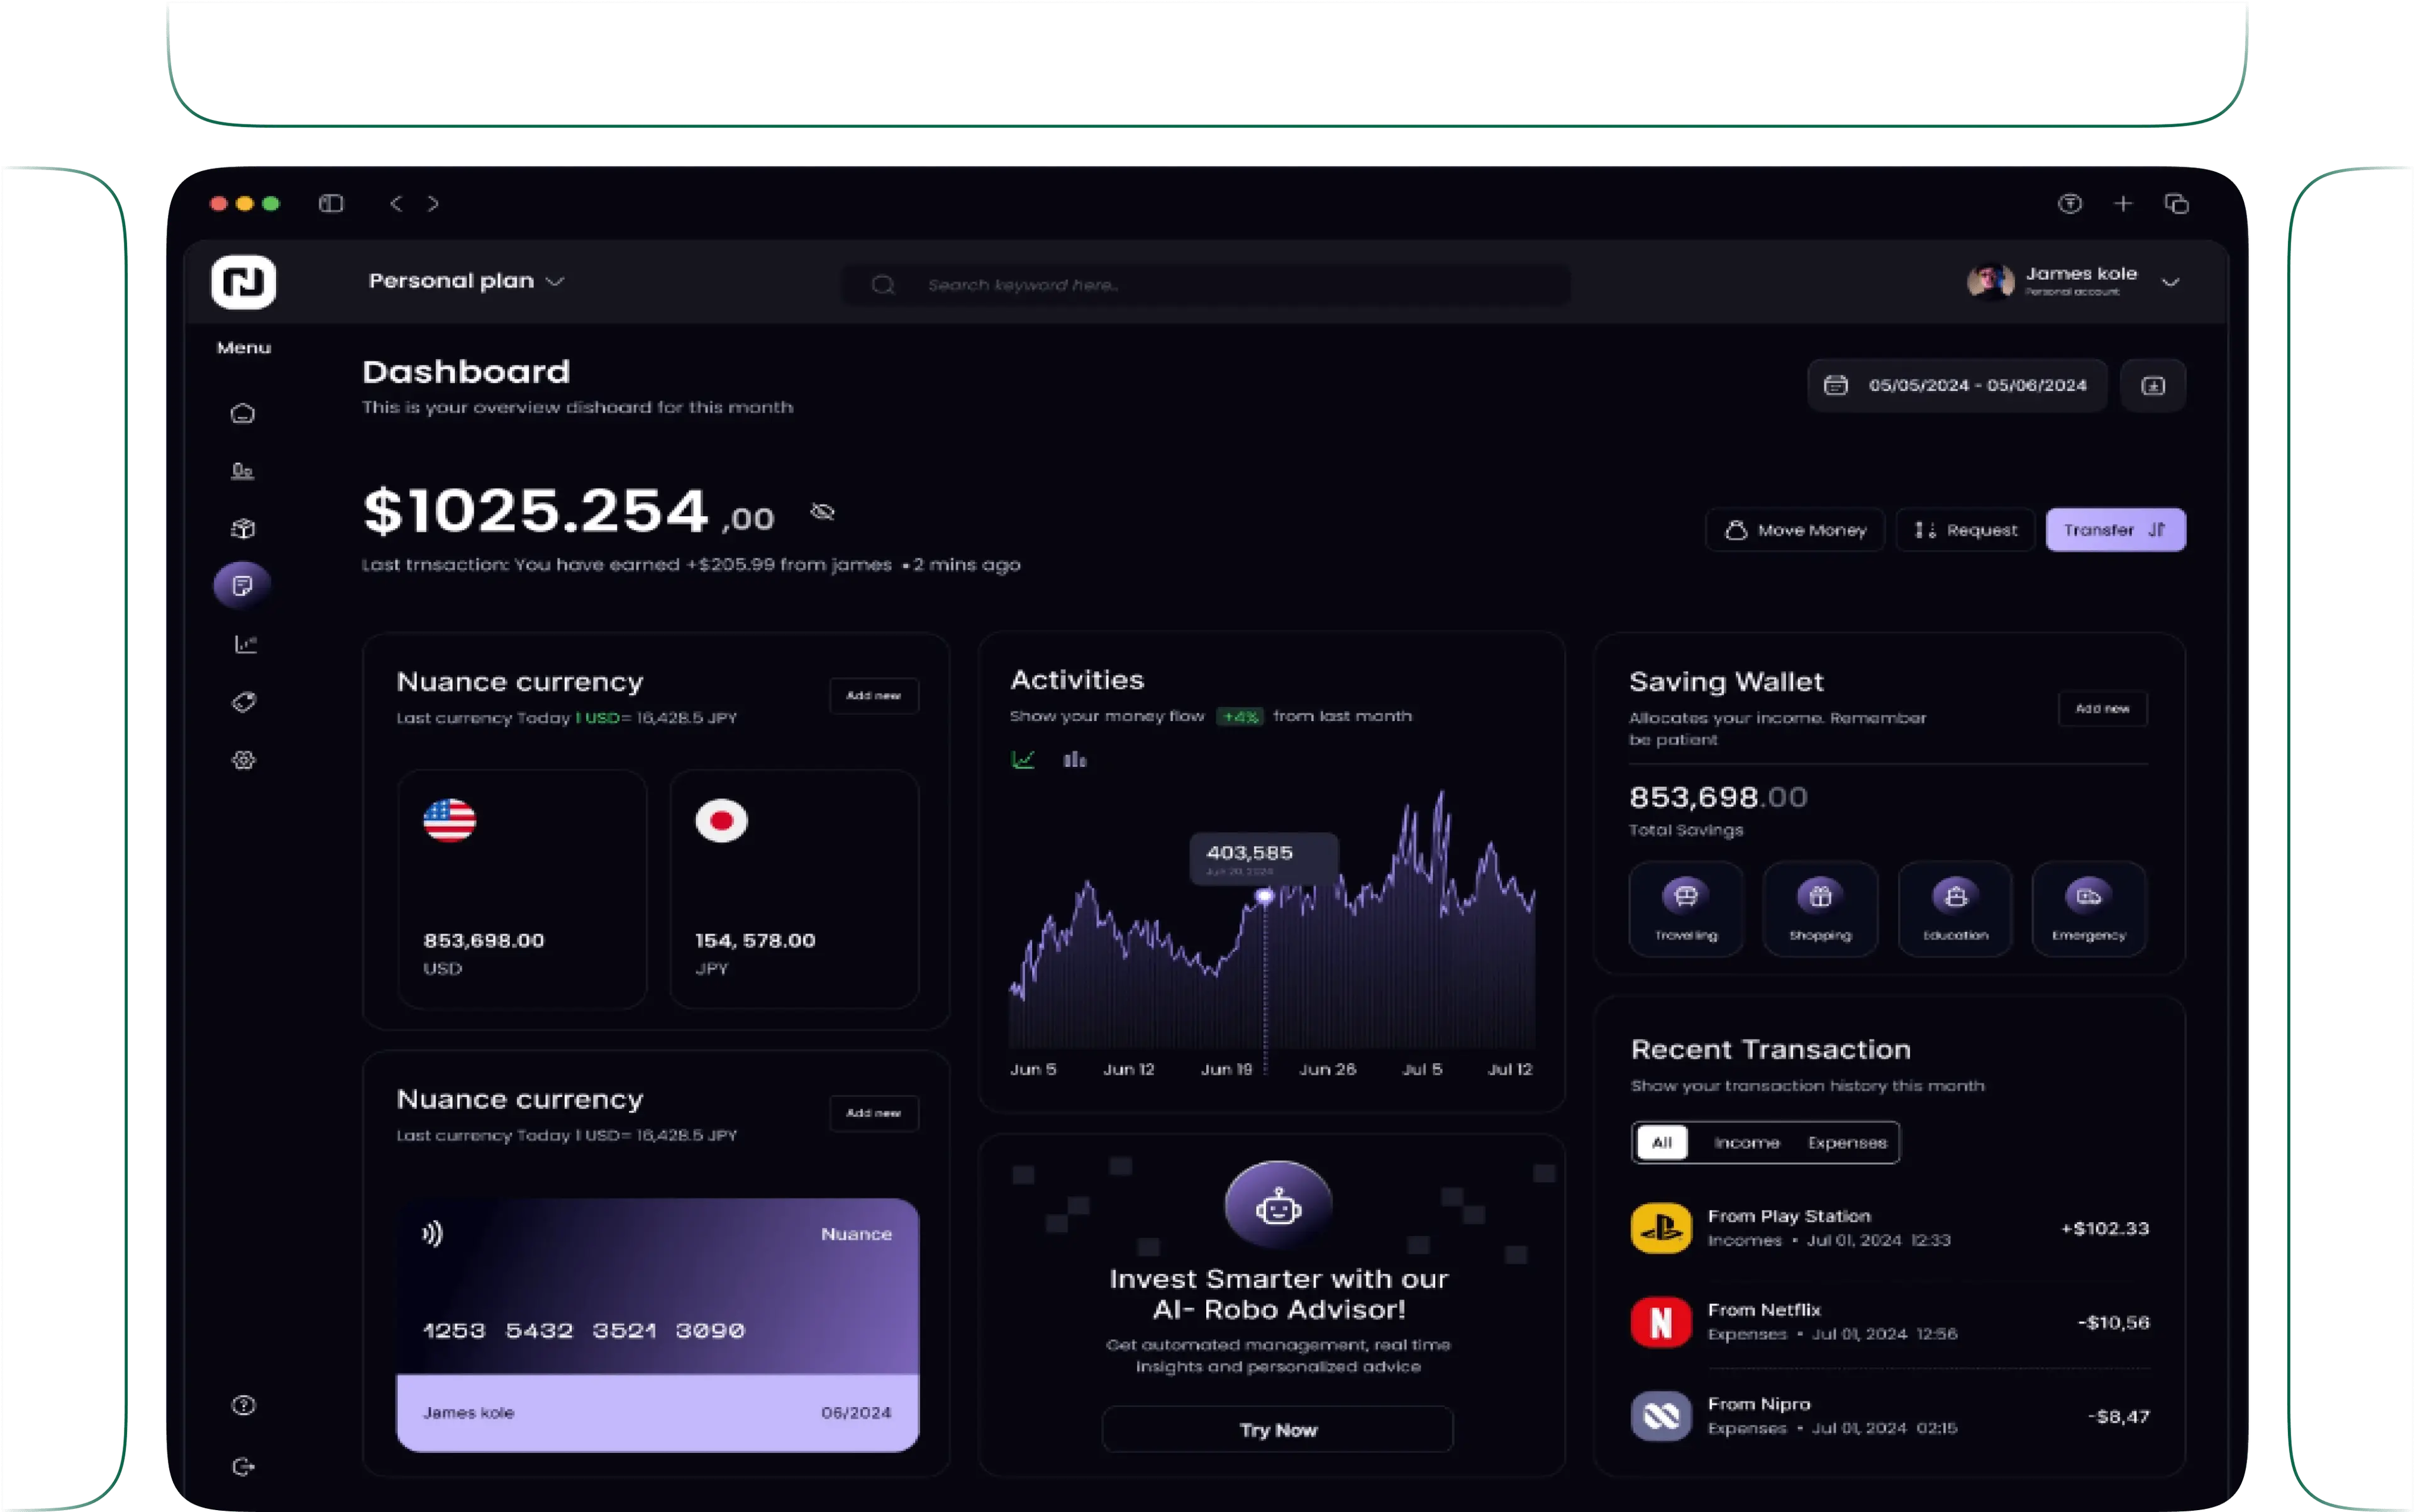
Task: Open the settings gear in sidebar
Action: (243, 760)
